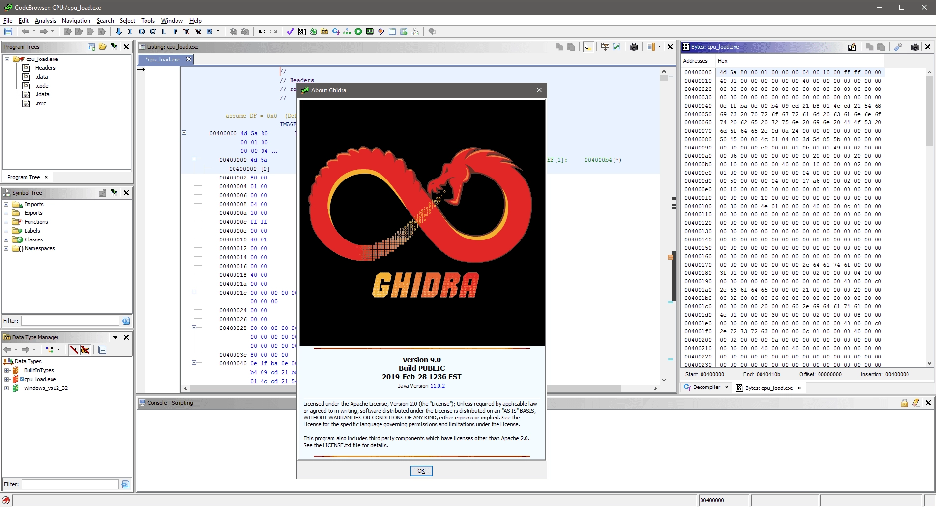This screenshot has height=507, width=936.
Task: Open a tree view in Program Trees
Action: [103, 47]
